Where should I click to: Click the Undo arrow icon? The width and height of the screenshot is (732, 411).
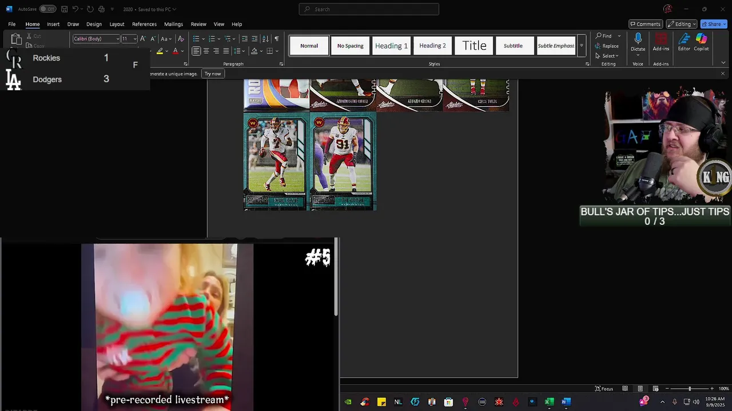point(75,9)
